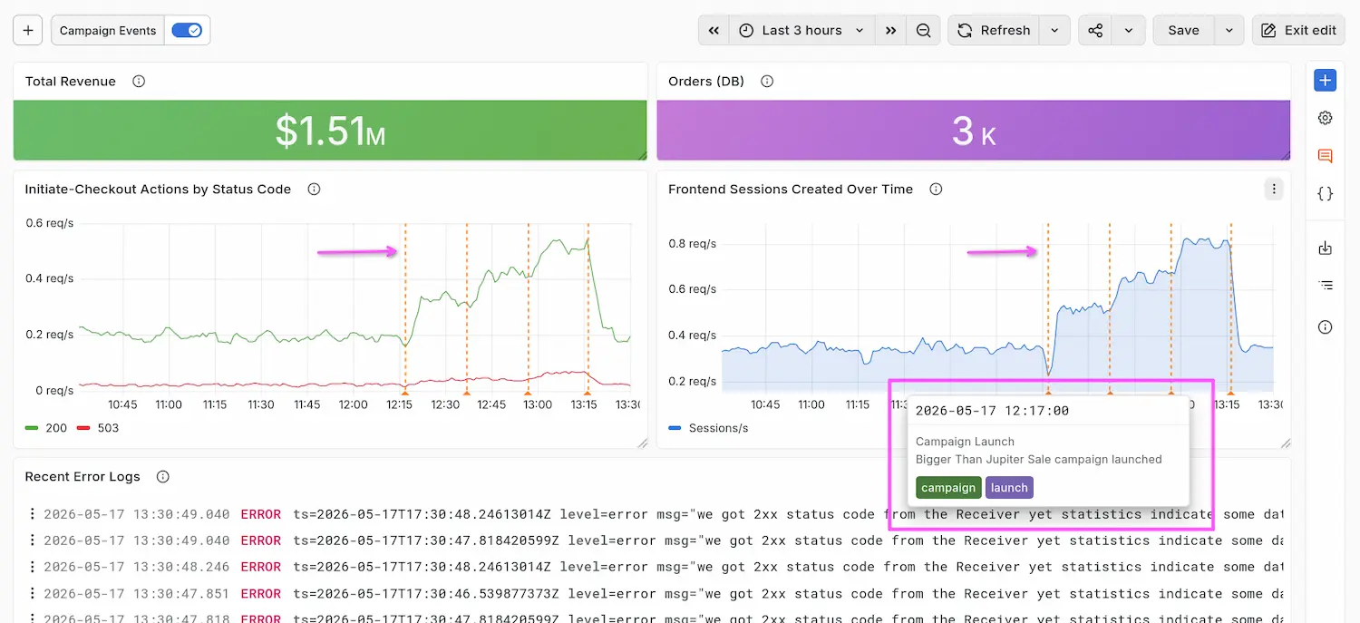Image resolution: width=1360 pixels, height=623 pixels.
Task: Toggle the Sessions/s series in legend
Action: [718, 427]
